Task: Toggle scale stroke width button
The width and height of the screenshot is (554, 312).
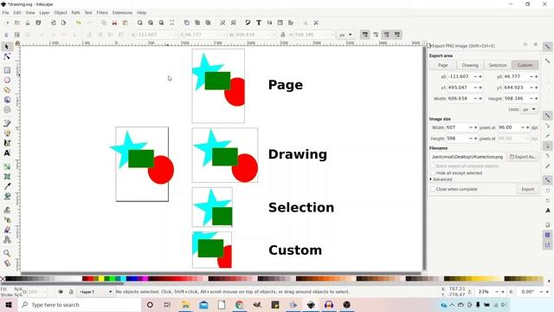Action: [364, 35]
